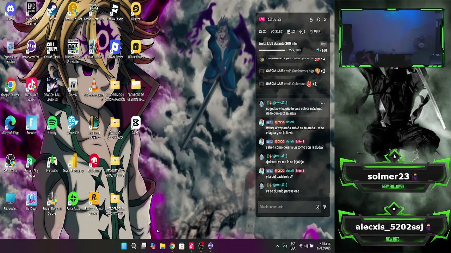Open the emoji picker in comment box

pos(317,207)
